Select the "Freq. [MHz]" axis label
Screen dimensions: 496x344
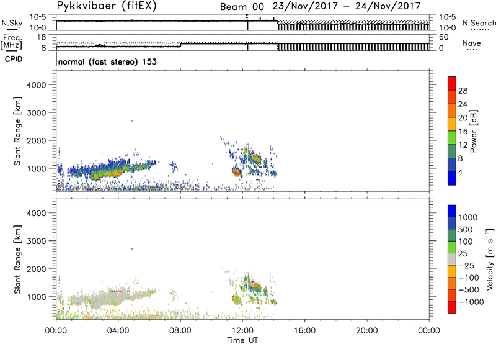(x=11, y=42)
